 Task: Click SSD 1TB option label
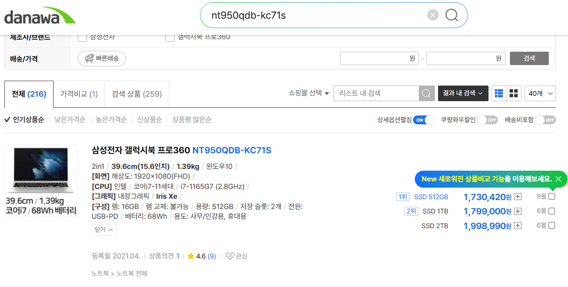click(x=435, y=211)
